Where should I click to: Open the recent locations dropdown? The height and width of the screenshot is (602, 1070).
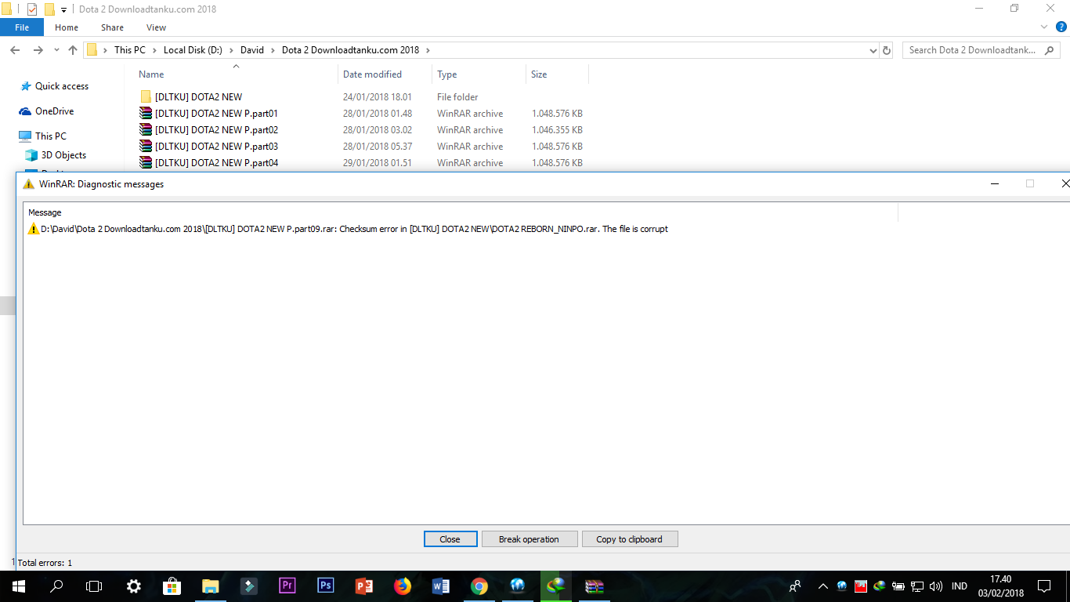[56, 50]
